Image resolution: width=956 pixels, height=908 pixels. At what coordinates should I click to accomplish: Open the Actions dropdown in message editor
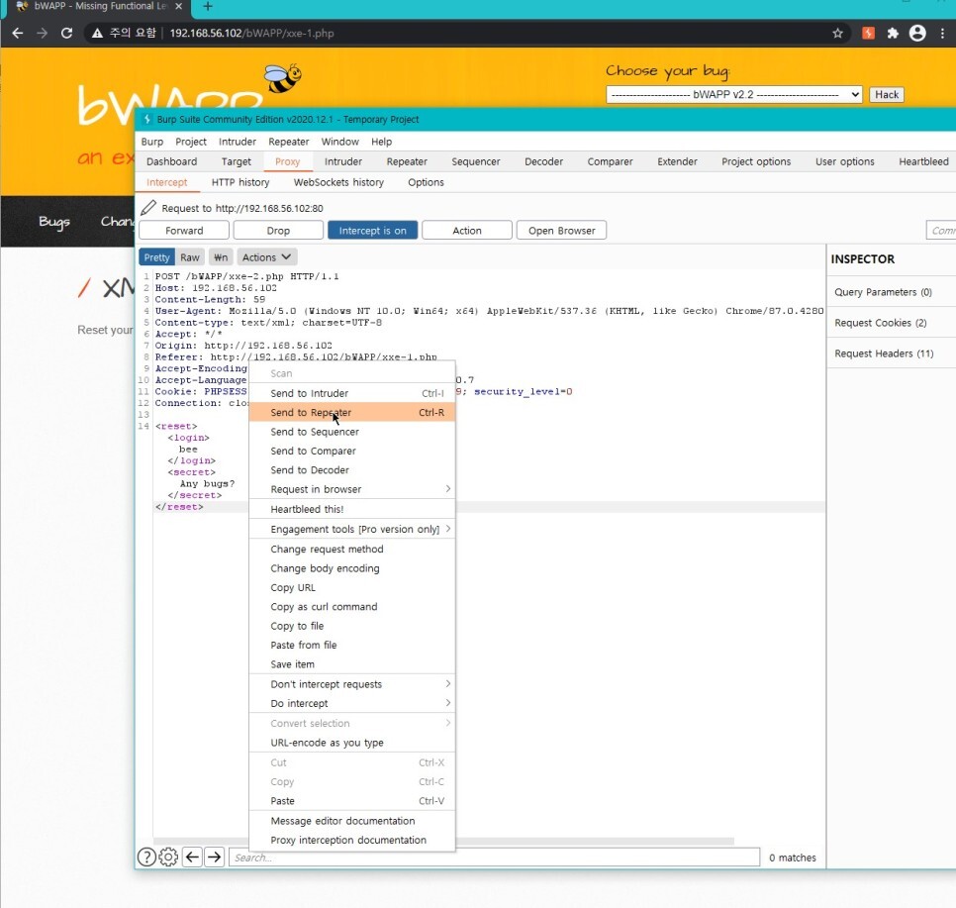[x=266, y=256]
